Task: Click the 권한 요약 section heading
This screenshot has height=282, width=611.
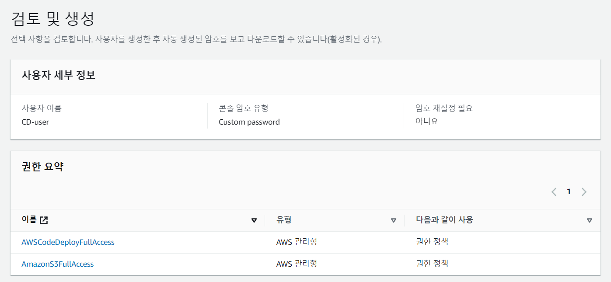Action: point(42,167)
